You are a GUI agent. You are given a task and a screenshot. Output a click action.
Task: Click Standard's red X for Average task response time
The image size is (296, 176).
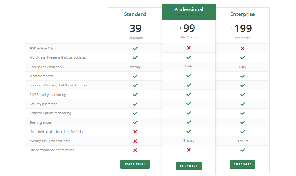(x=135, y=141)
